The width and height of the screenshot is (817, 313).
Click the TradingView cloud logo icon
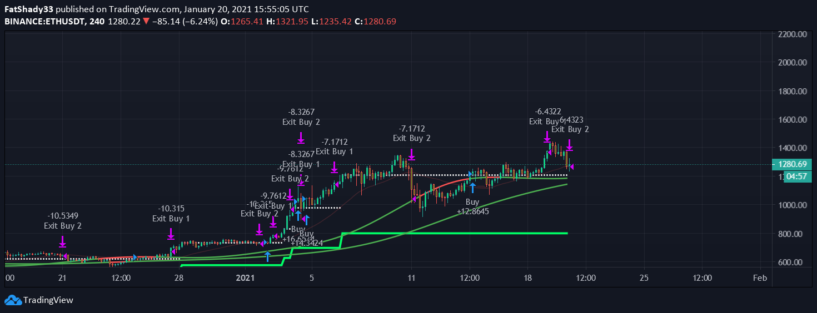pos(13,300)
